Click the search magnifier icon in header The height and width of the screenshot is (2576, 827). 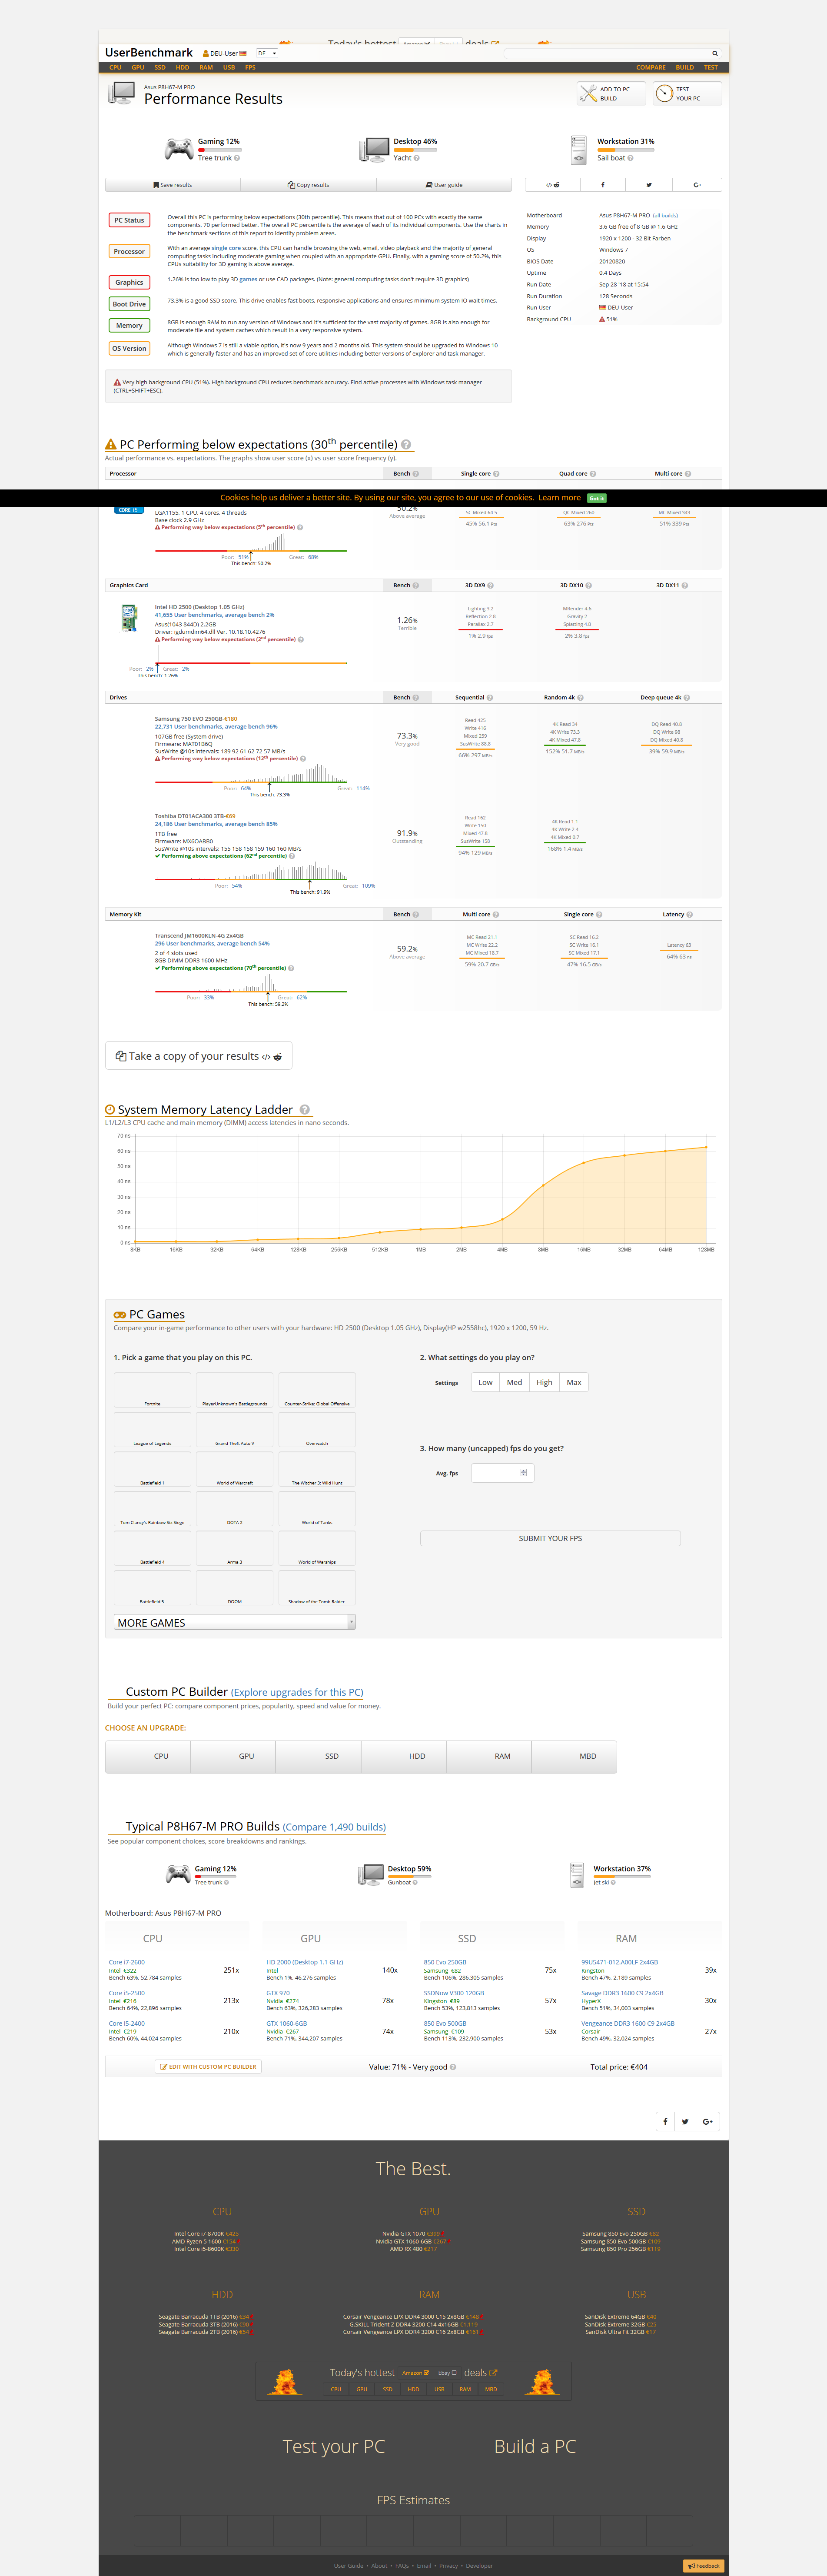[715, 54]
